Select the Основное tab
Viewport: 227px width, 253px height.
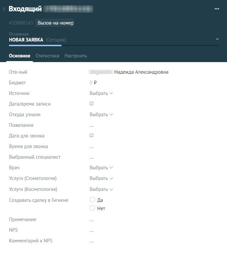pos(20,56)
